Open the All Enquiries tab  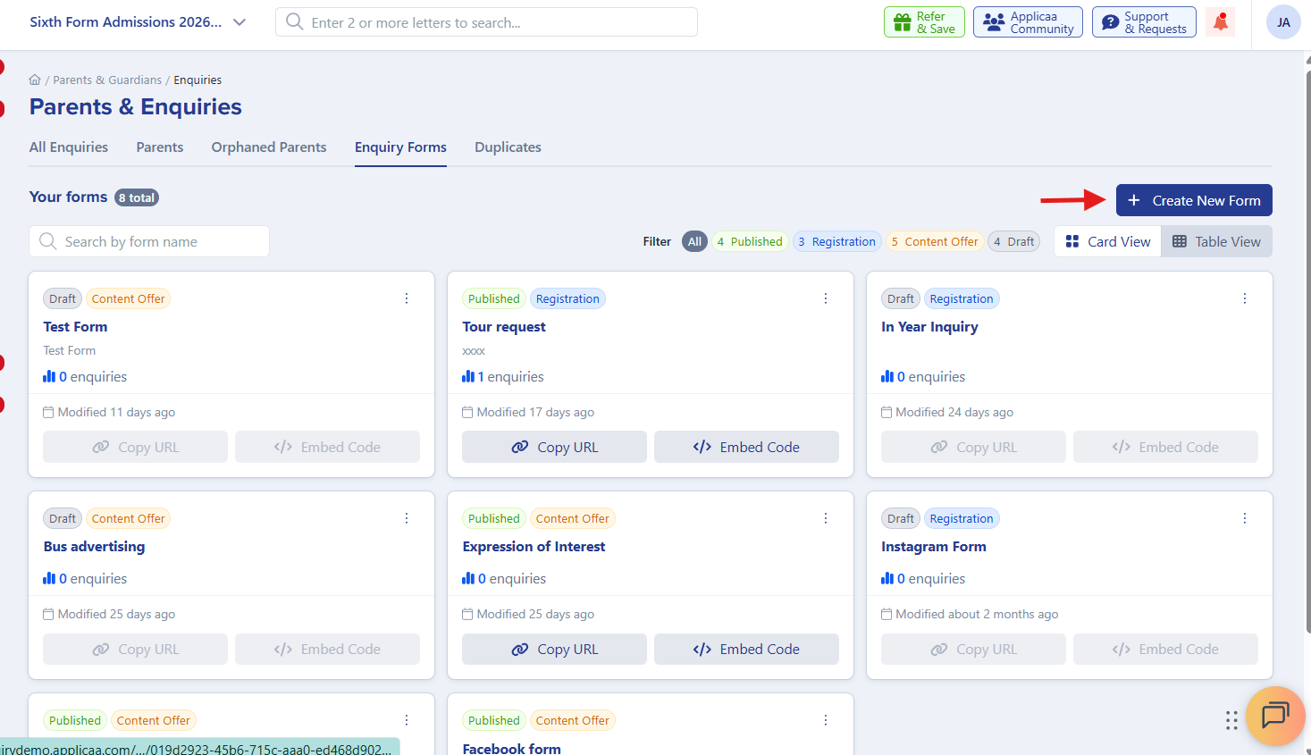pos(69,147)
